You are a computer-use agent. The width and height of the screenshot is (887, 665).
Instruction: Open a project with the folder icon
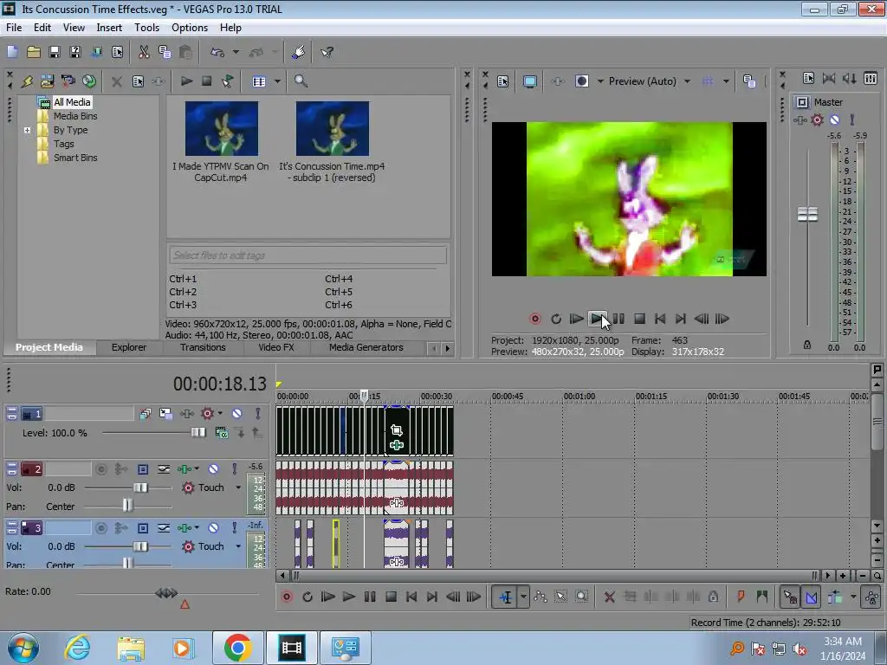[34, 52]
